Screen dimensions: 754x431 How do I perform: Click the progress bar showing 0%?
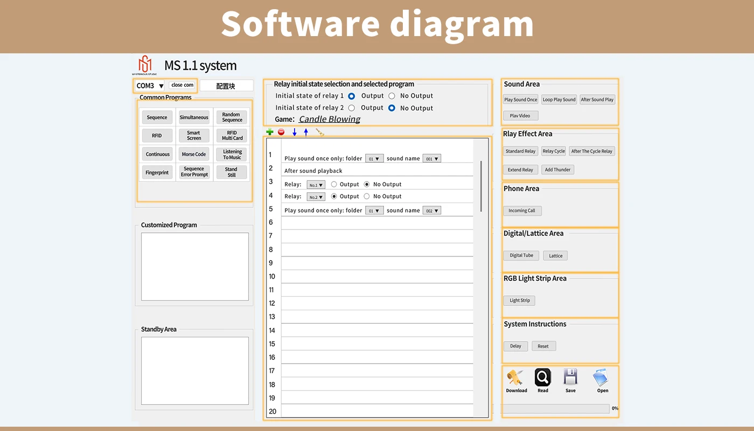[556, 409]
